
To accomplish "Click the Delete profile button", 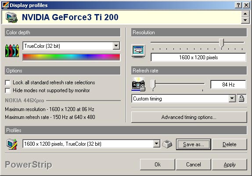I will click(x=230, y=144).
